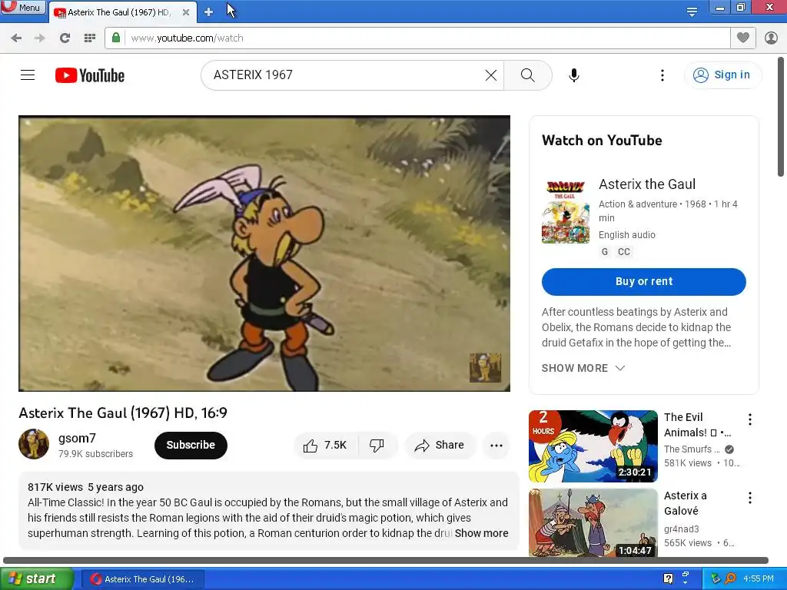Image resolution: width=787 pixels, height=590 pixels.
Task: Share the Asterix video
Action: 439,445
